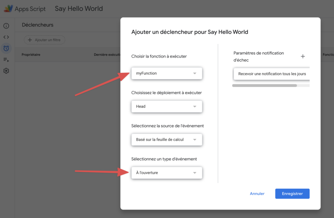This screenshot has width=334, height=218.
Task: Click the Propriétaire column header
Action: tap(31, 55)
